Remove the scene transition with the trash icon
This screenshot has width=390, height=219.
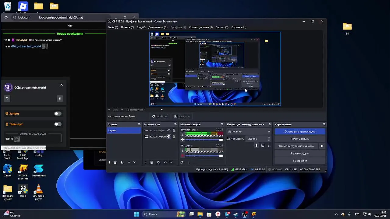tap(263, 145)
